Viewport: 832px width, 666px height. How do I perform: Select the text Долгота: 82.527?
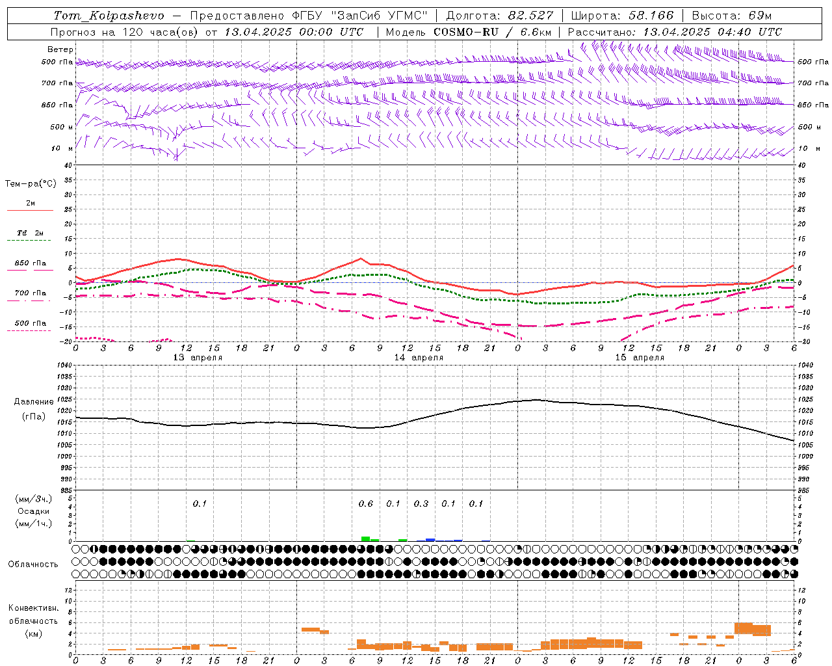tap(499, 15)
